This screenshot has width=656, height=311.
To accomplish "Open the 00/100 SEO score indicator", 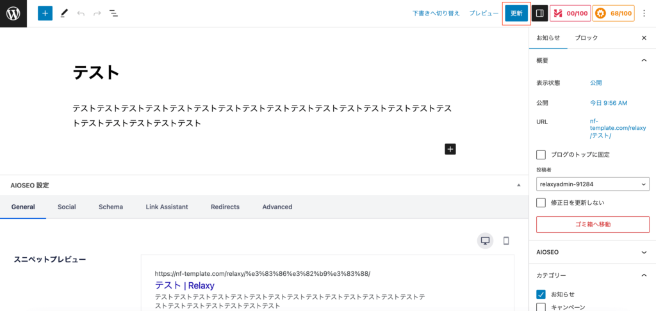I will (571, 13).
